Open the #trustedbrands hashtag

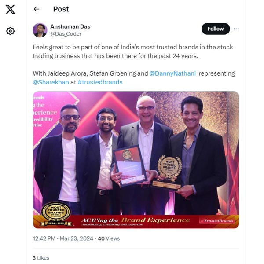pos(100,82)
